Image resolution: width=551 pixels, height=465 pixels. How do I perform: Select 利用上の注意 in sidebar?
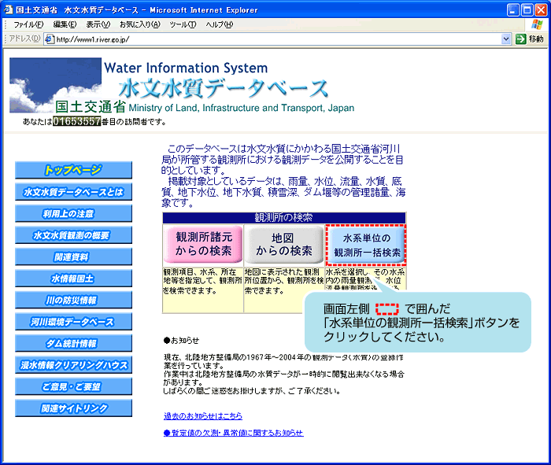click(73, 213)
